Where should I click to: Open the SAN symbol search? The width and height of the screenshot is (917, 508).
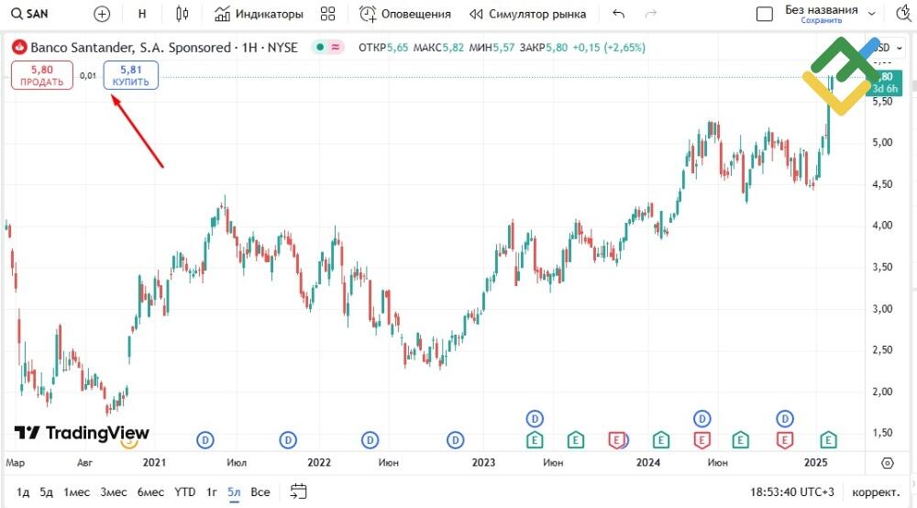pyautogui.click(x=30, y=14)
